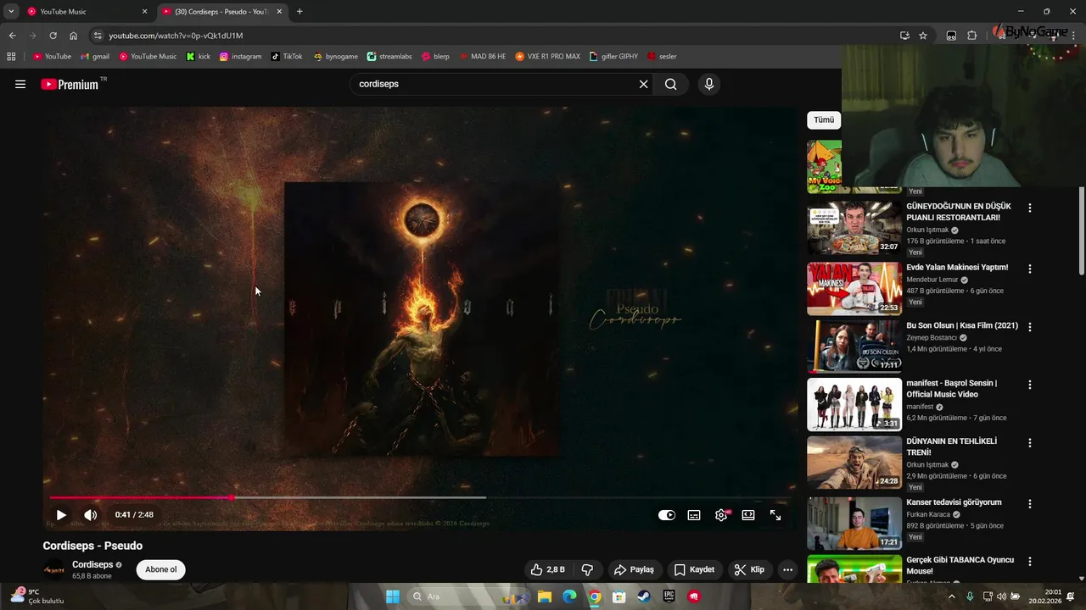The height and width of the screenshot is (610, 1086).
Task: Open the browser home page
Action: (x=74, y=36)
